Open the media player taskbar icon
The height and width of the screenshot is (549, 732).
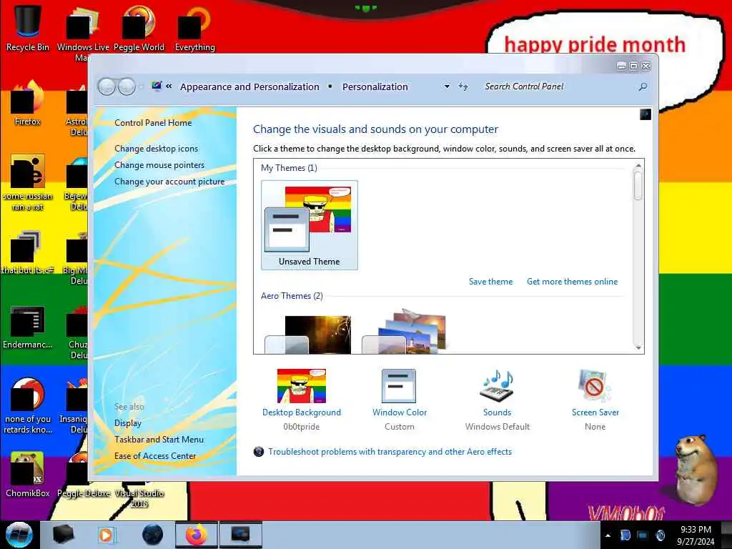click(106, 535)
